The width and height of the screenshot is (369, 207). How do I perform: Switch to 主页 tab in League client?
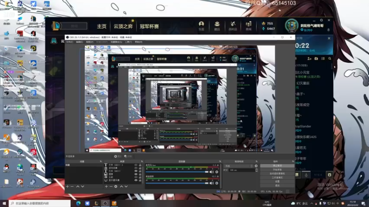coord(101,26)
